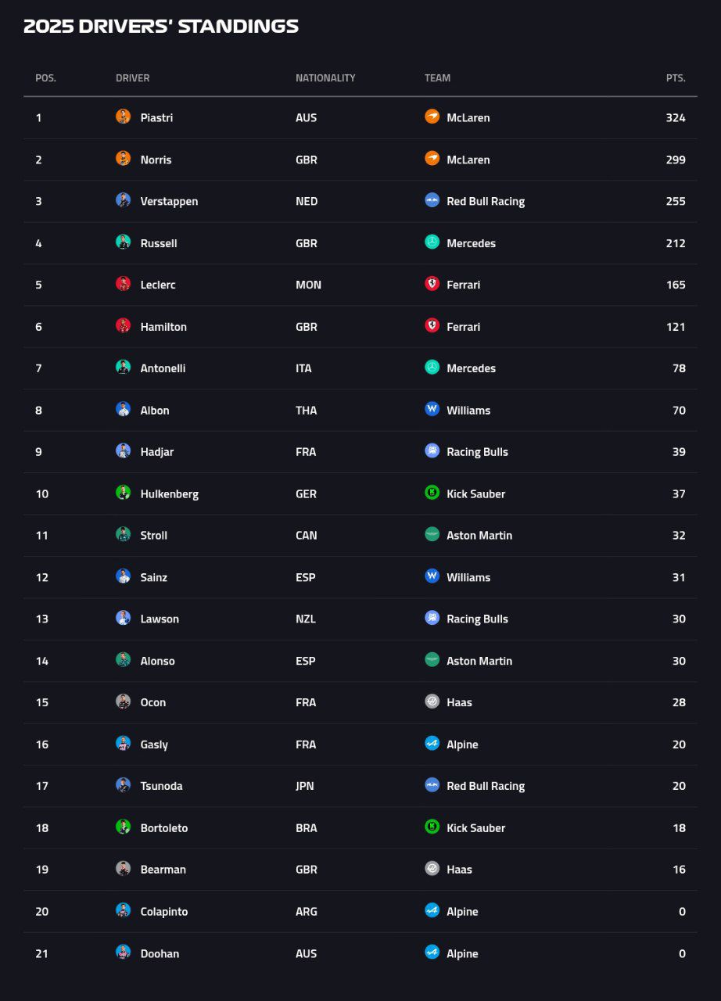Click Red Bull Racing logo beside Verstappen
The image size is (721, 1001).
point(432,200)
